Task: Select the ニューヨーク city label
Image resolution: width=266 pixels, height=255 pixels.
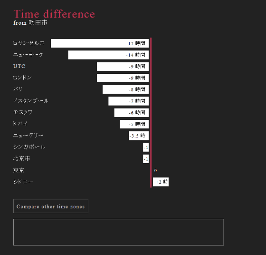Action: [28, 55]
